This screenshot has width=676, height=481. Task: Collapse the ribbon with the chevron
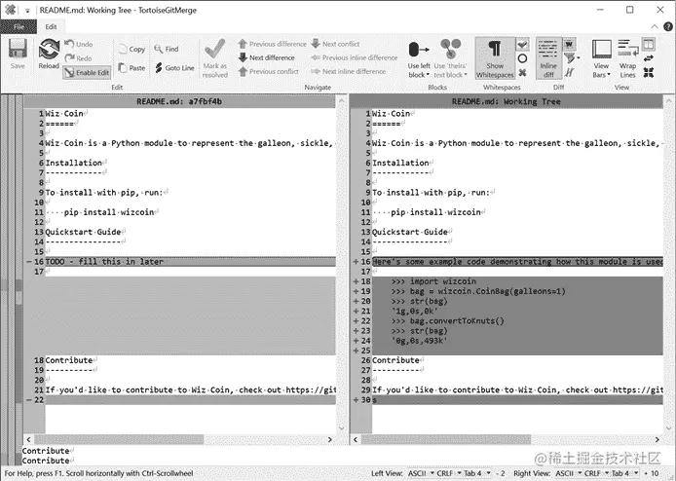tap(655, 26)
